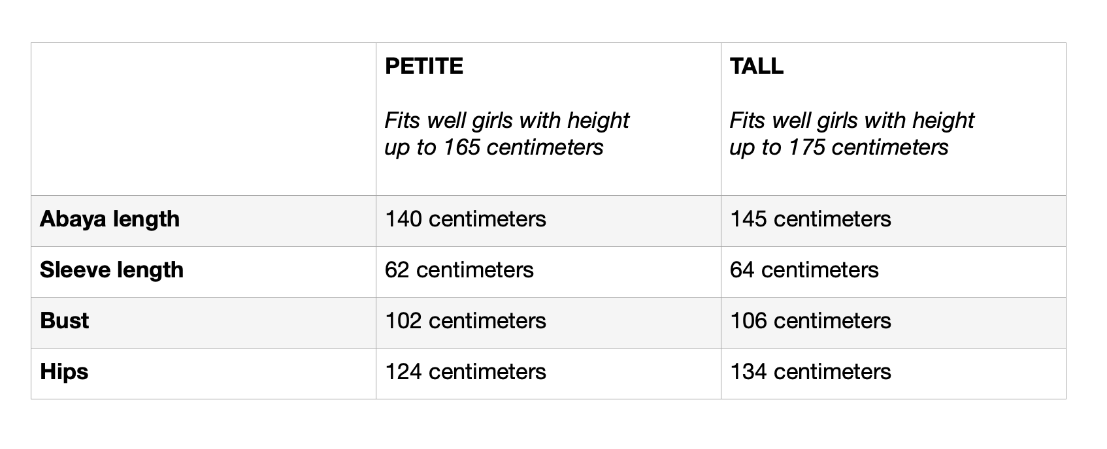Select the 102 centimeters cell
The width and height of the screenshot is (1107, 449).
pos(548,322)
